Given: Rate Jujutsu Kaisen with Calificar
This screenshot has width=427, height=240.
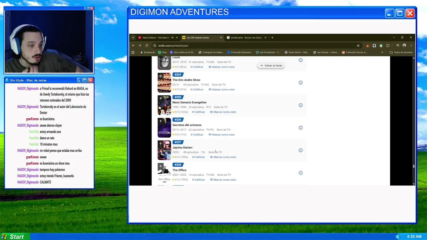Looking at the screenshot, I should [x=198, y=157].
